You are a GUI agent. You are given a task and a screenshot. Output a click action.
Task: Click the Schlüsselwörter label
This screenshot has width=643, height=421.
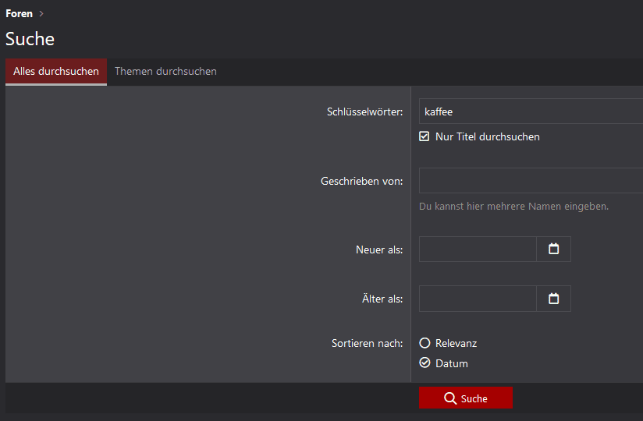coord(364,112)
